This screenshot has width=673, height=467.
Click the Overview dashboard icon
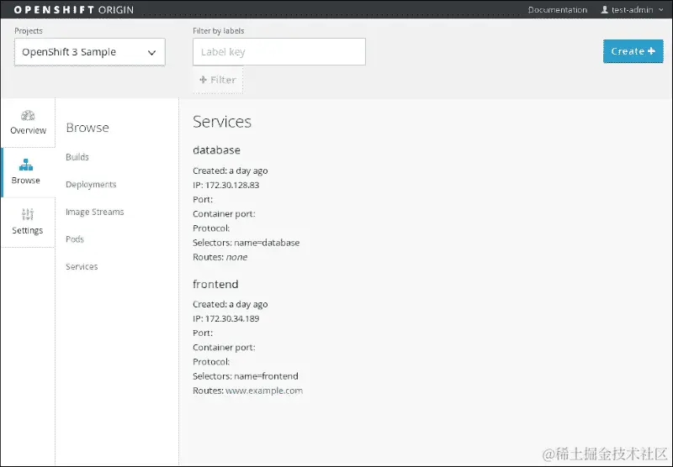point(28,116)
